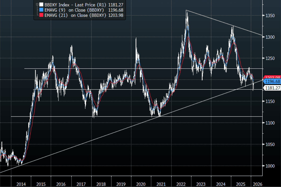
Task: Click the red EMAVG (21) color swatch
Action: [x=41, y=15]
